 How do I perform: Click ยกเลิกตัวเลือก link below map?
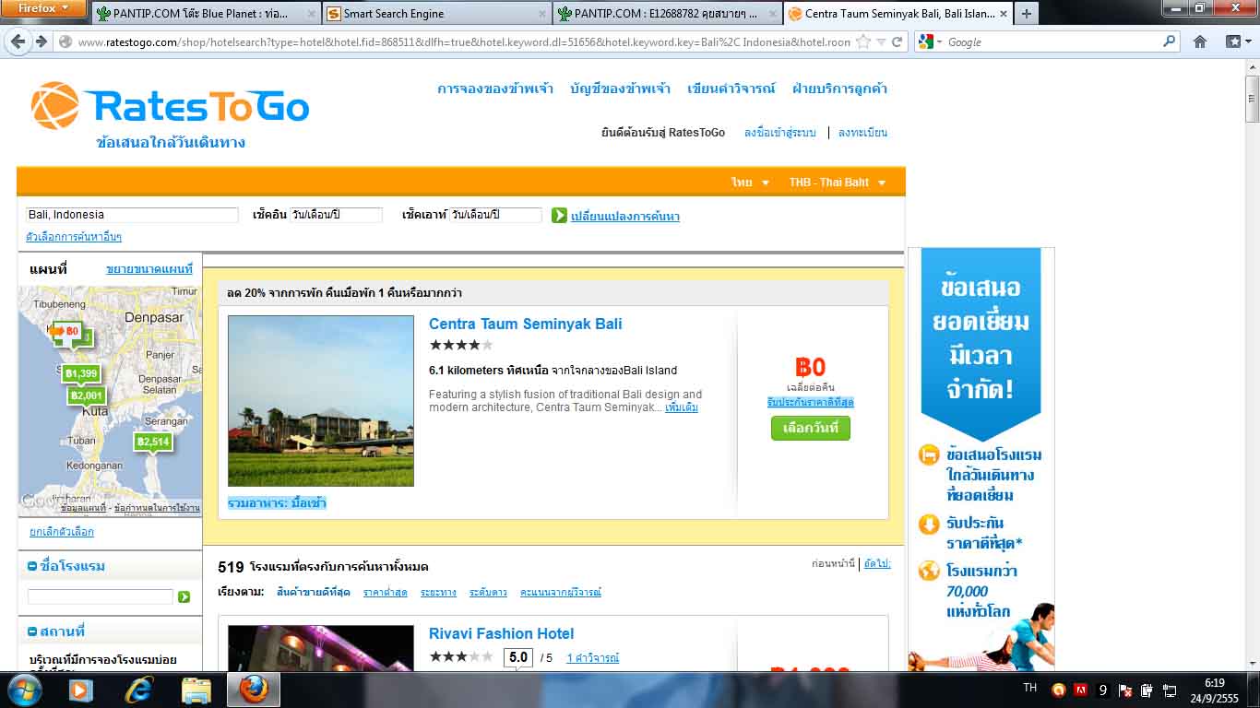[62, 532]
